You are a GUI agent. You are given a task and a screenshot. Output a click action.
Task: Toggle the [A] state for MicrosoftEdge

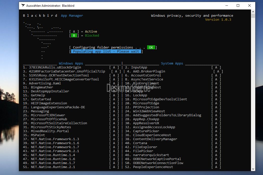pyautogui.click(x=216, y=103)
